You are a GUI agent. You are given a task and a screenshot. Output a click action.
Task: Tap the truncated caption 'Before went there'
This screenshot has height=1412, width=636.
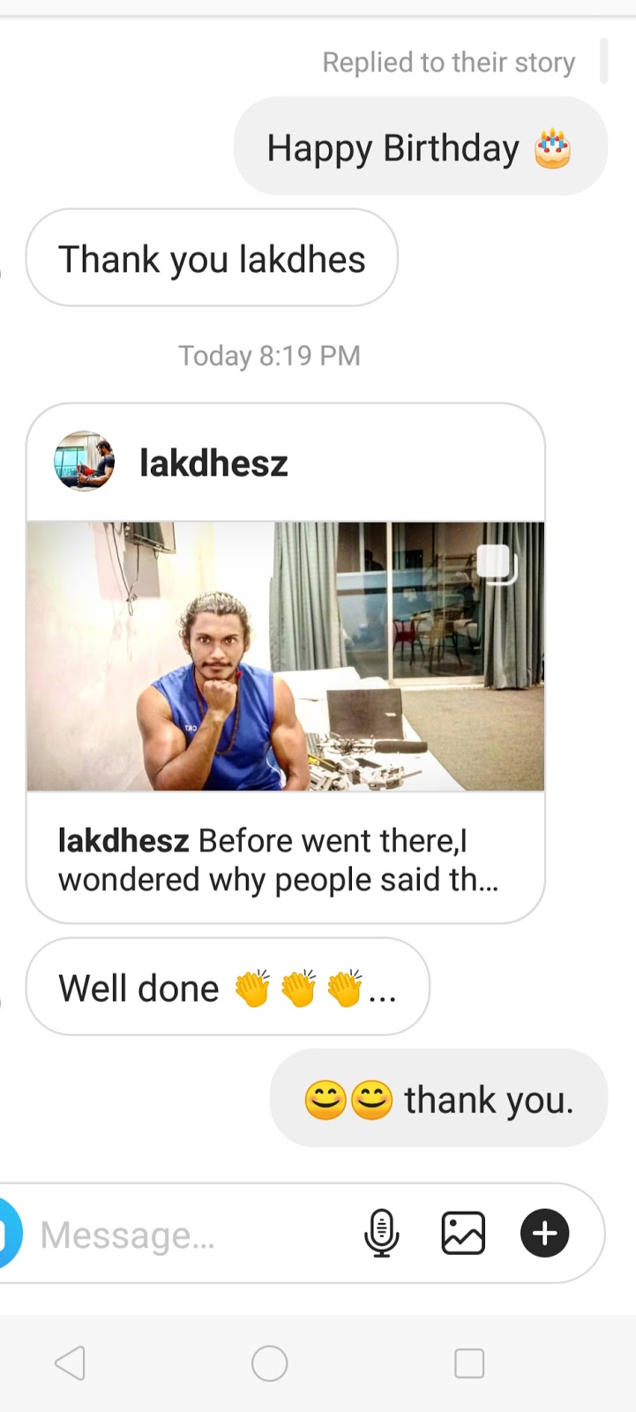click(x=279, y=860)
